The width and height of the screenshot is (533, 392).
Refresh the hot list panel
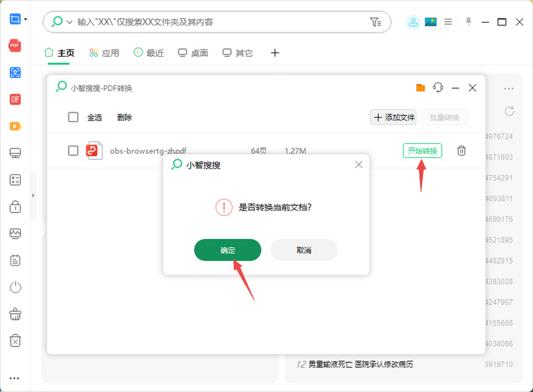[509, 111]
